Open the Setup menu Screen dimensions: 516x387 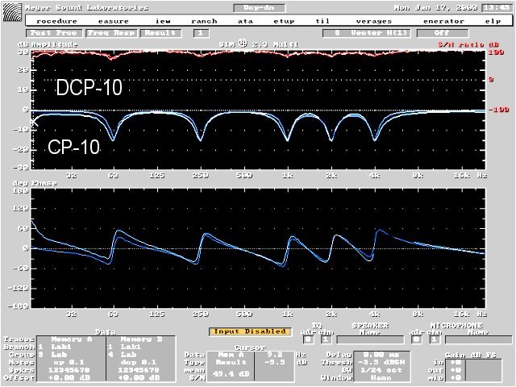(x=284, y=21)
